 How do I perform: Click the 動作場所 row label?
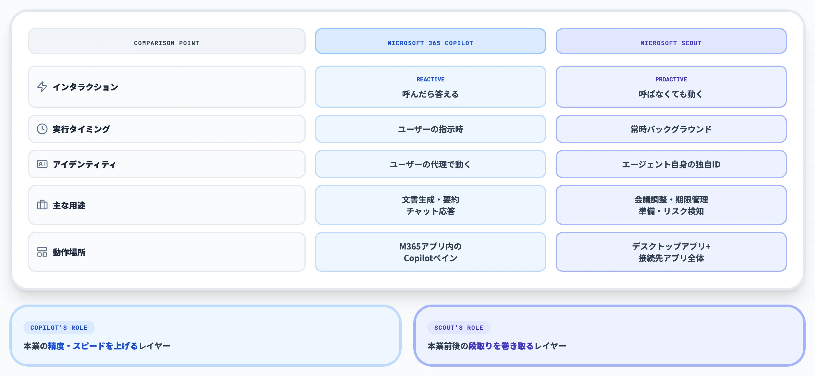tap(69, 252)
